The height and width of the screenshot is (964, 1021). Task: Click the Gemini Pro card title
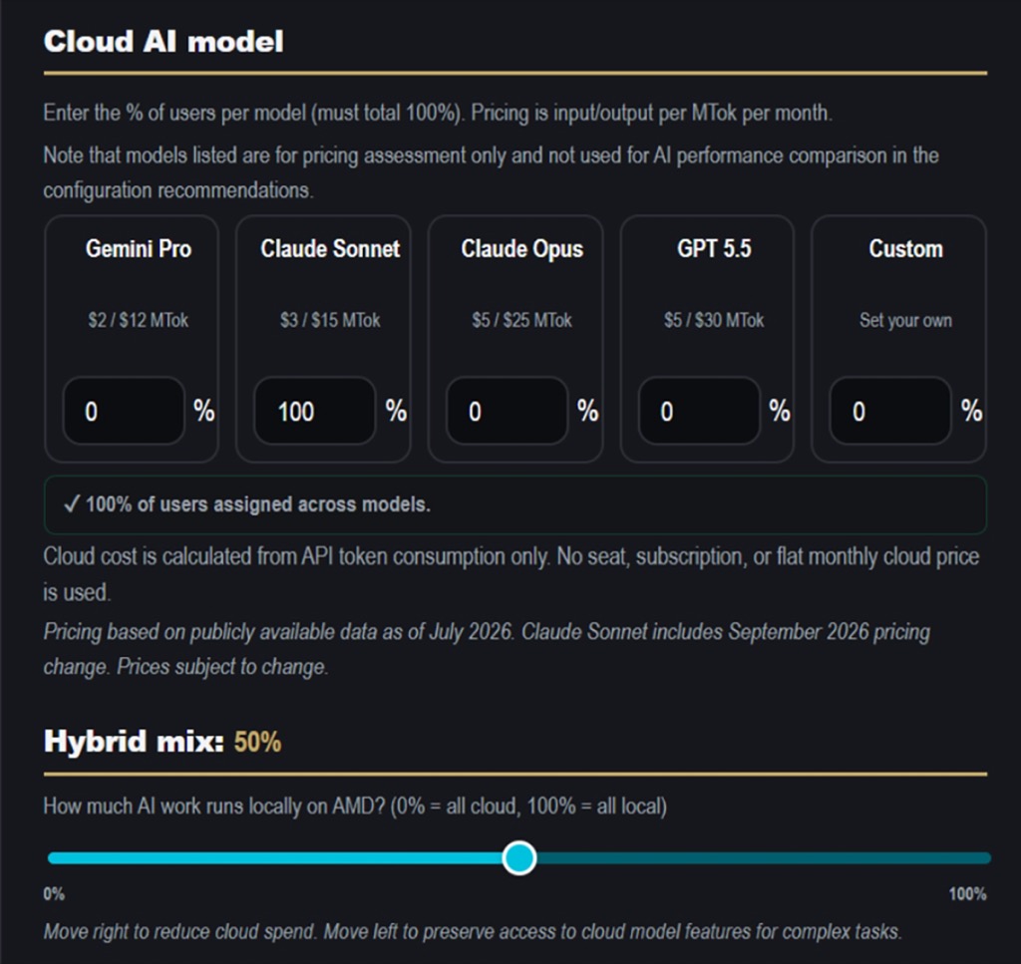coord(138,248)
